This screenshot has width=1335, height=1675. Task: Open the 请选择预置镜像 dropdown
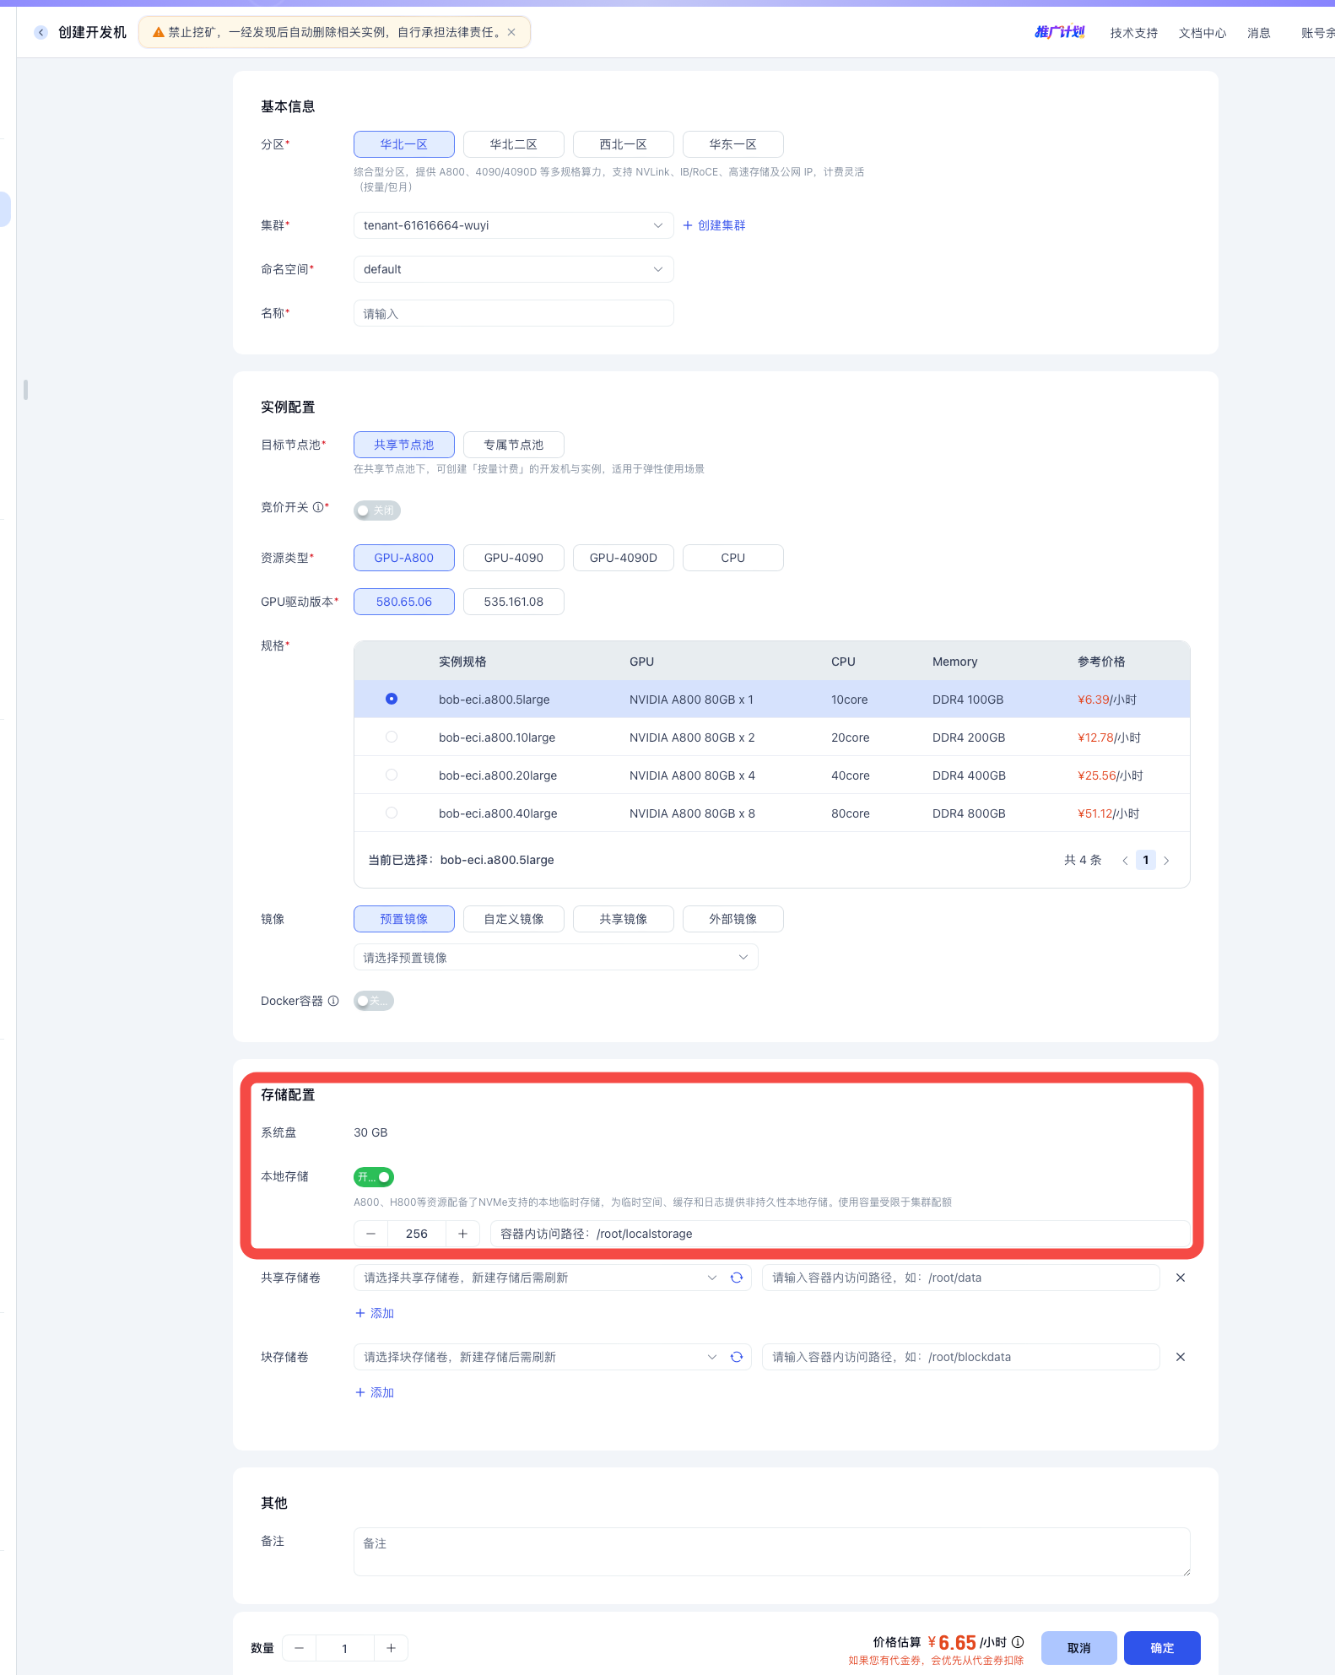pyautogui.click(x=555, y=957)
